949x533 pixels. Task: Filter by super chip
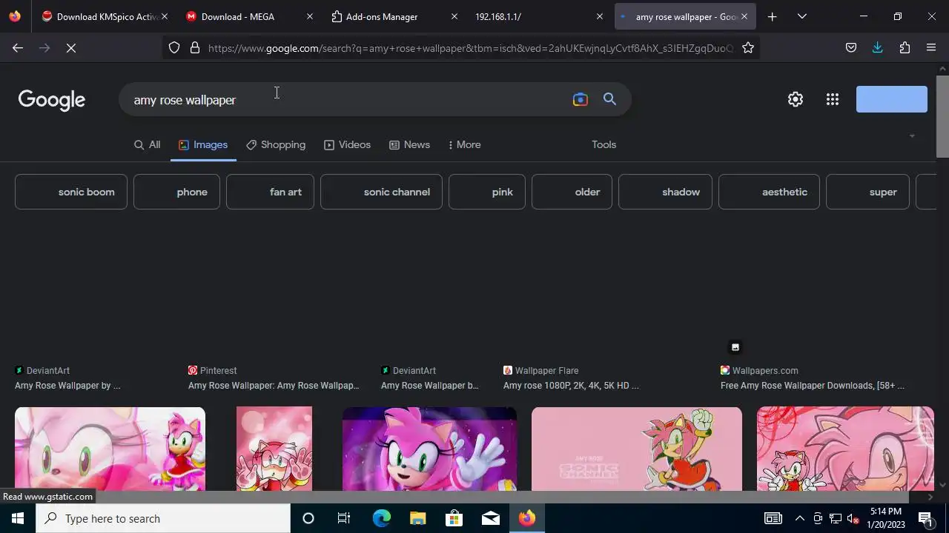pos(867,192)
